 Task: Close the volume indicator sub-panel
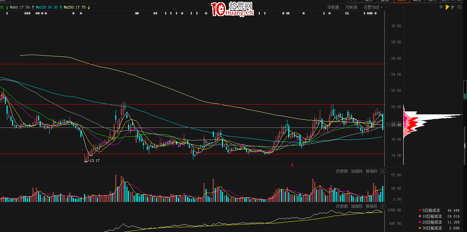(383, 171)
